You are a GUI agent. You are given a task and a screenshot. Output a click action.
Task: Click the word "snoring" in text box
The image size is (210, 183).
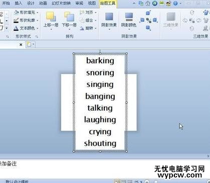point(100,73)
